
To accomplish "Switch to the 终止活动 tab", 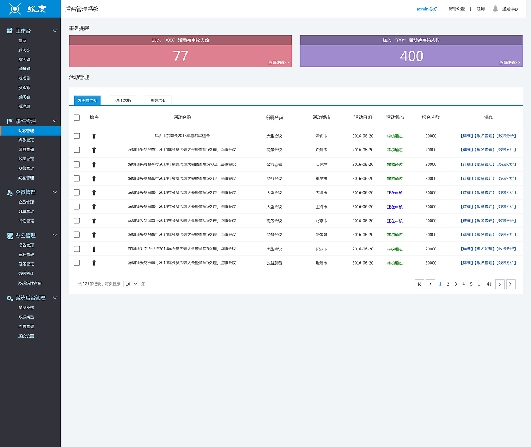I will pos(123,101).
